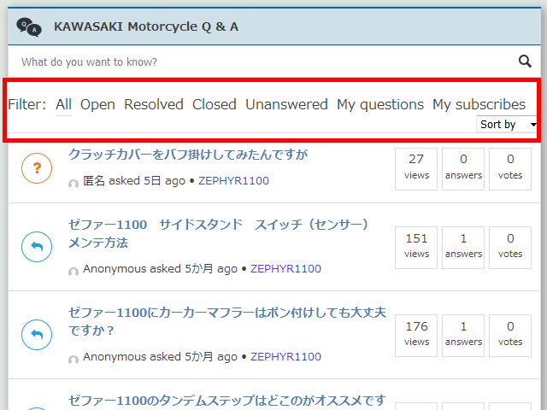
Task: Click the 27 views box
Action: tap(416, 169)
